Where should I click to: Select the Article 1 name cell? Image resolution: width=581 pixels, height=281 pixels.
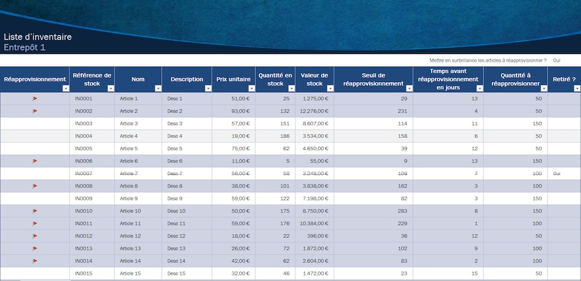[138, 99]
